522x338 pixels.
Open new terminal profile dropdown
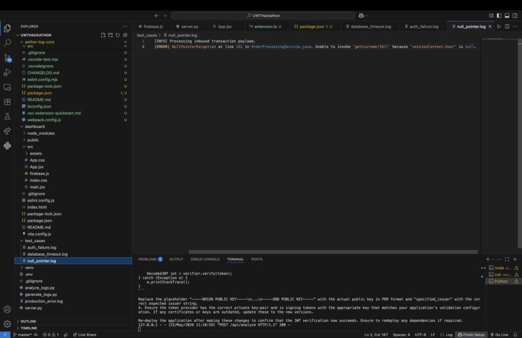493,259
